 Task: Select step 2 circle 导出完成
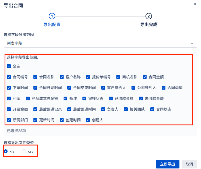coord(148,16)
